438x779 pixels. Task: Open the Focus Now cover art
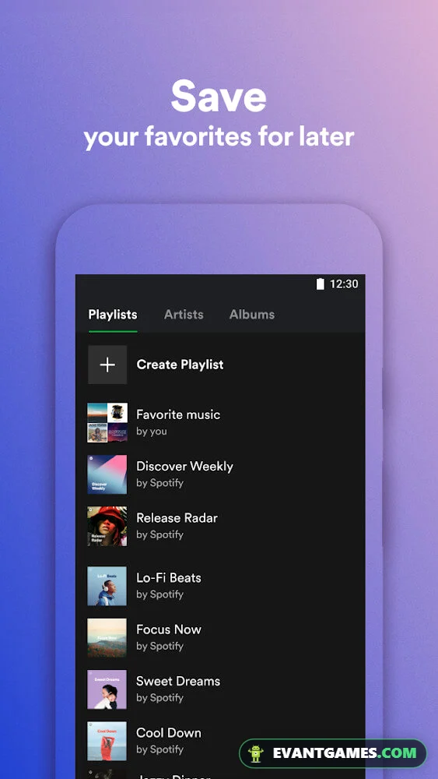pyautogui.click(x=107, y=638)
